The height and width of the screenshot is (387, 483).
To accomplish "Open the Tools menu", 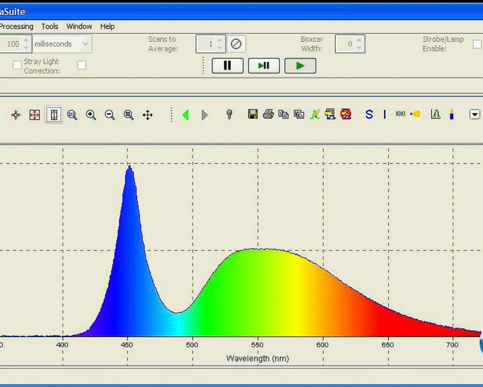I will pos(50,26).
